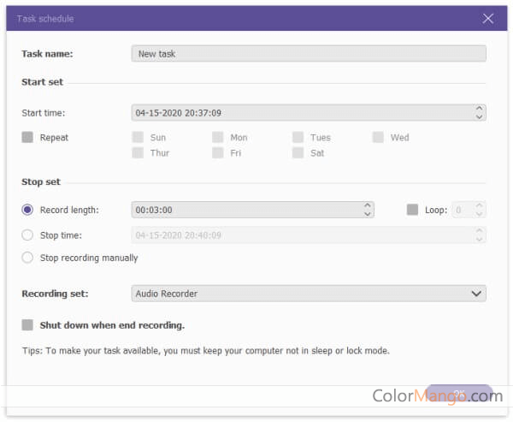The width and height of the screenshot is (513, 422).
Task: Choose the Stop time radio option
Action: pyautogui.click(x=28, y=235)
